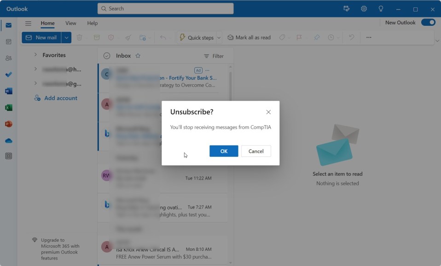441x266 pixels.
Task: Expand the Snooze dropdown arrow
Action: [x=338, y=38]
